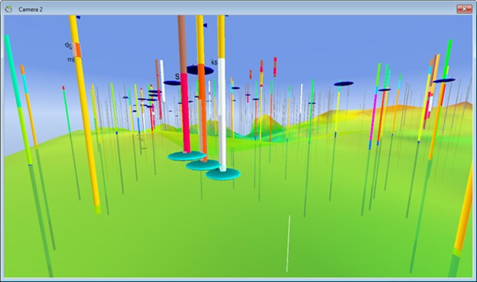The width and height of the screenshot is (477, 282).
Task: Click the dg label on the left yellow borehole
Action: [x=68, y=46]
